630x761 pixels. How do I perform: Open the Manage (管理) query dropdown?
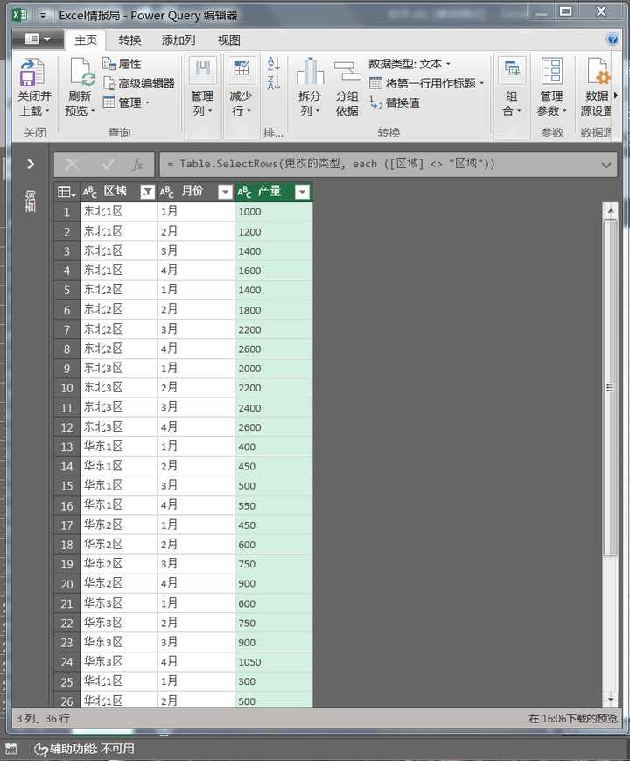coord(126,102)
